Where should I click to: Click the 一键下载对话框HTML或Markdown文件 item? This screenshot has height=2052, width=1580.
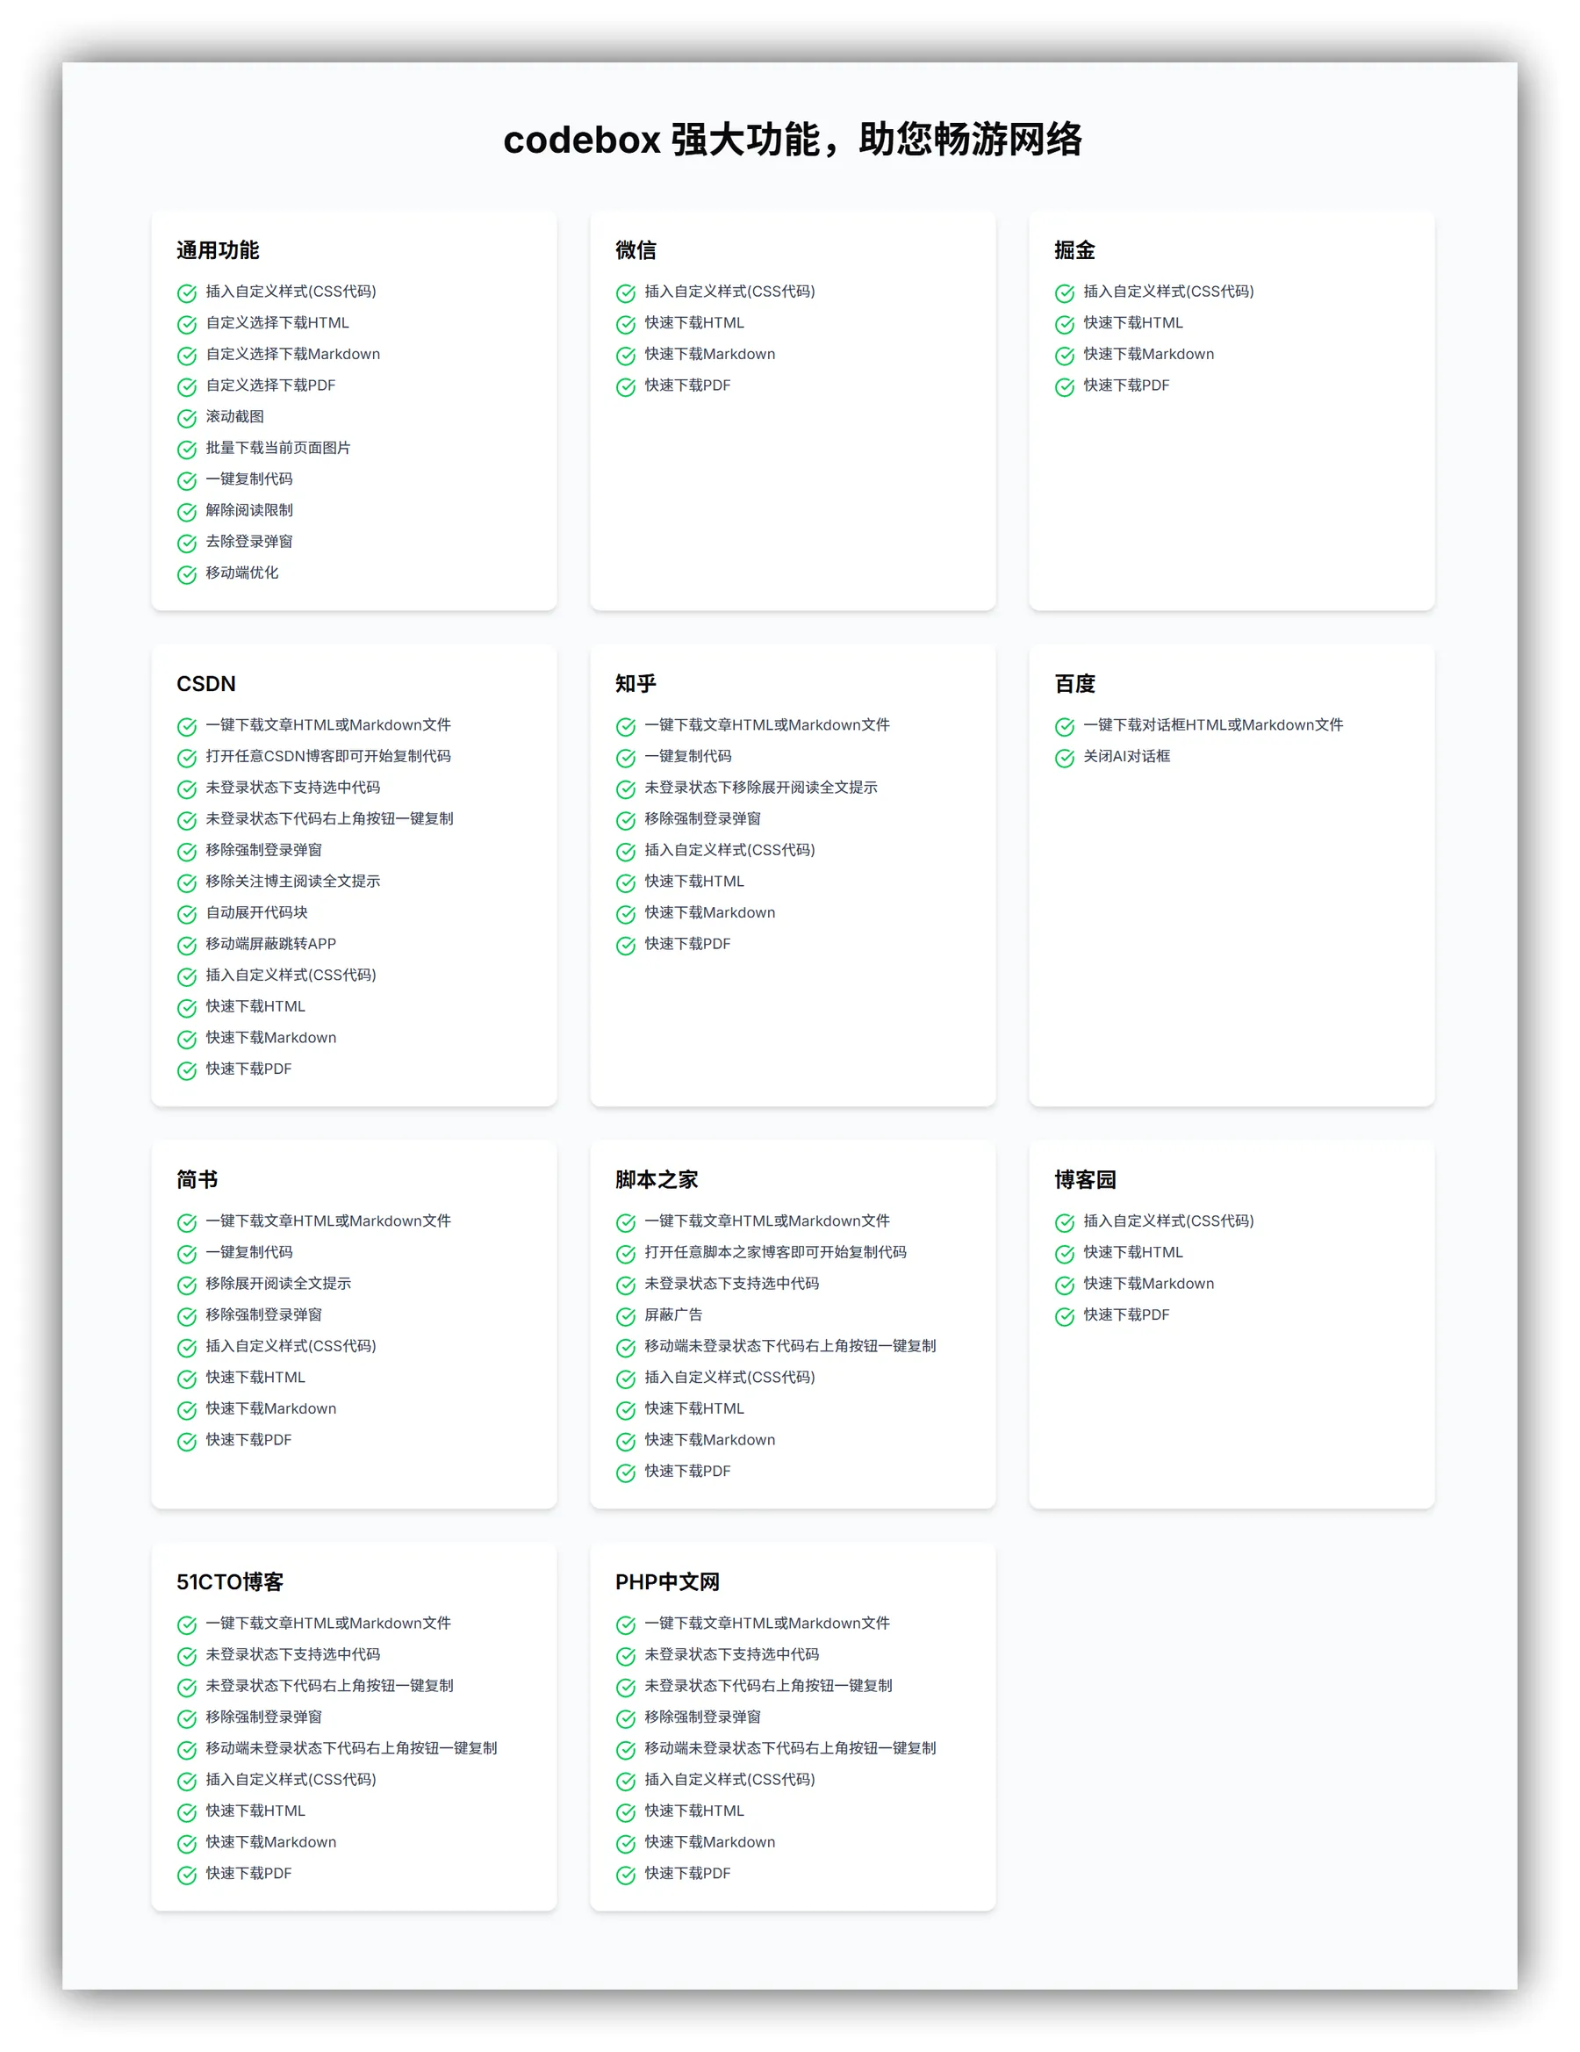[1213, 725]
